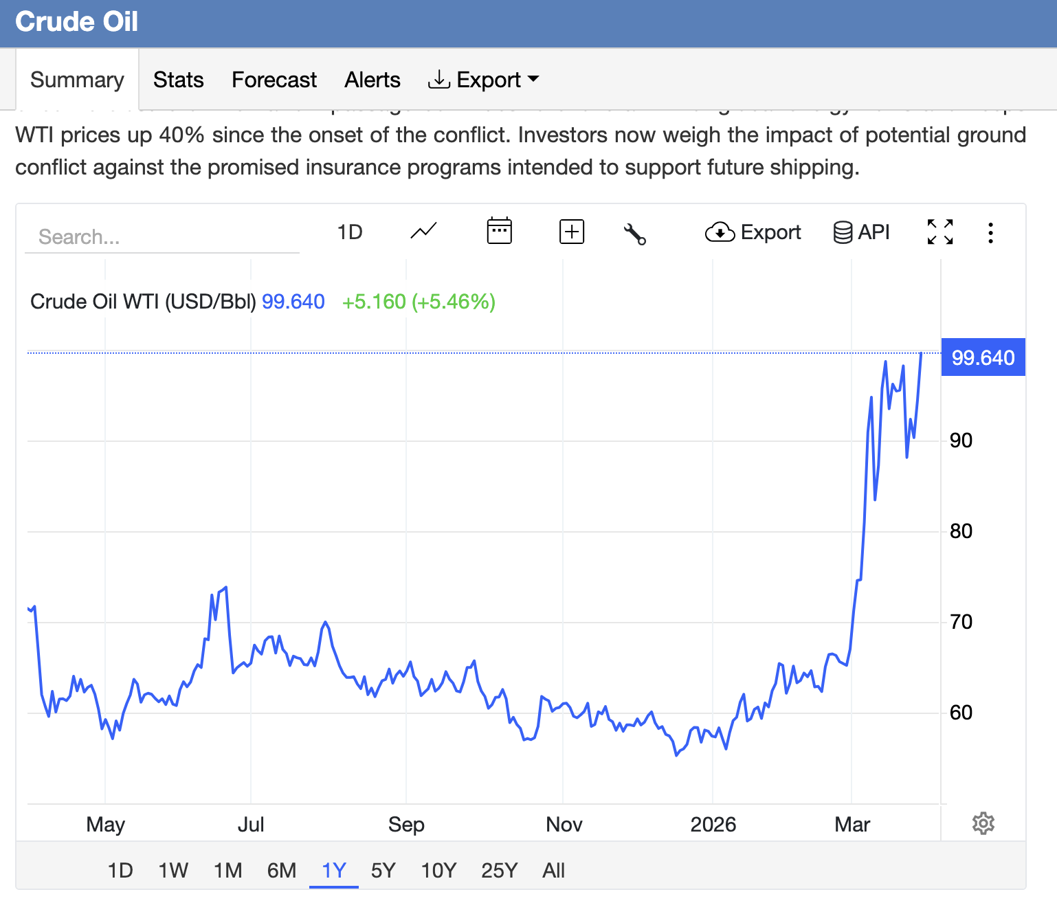This screenshot has height=914, width=1057.
Task: Select the 10Y time range
Action: coord(438,871)
